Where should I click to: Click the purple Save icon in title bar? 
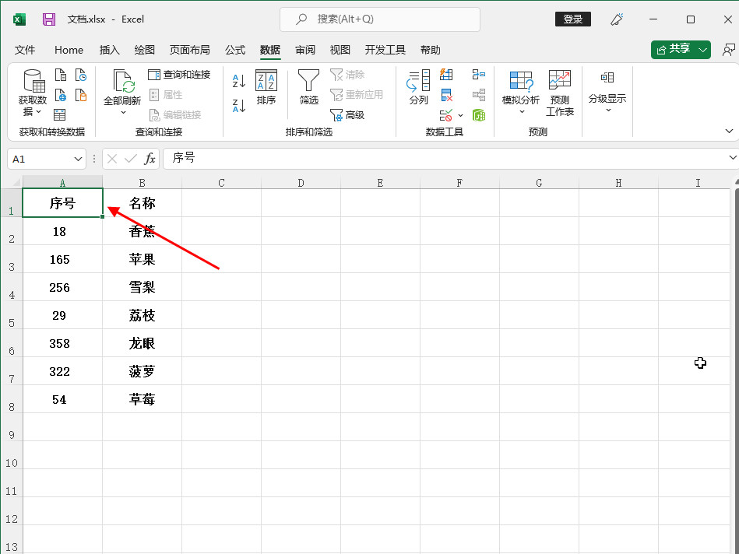coord(49,19)
